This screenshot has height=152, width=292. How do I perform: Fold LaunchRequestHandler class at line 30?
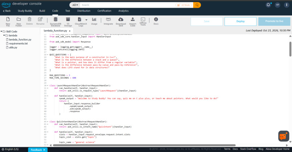tap(48, 86)
